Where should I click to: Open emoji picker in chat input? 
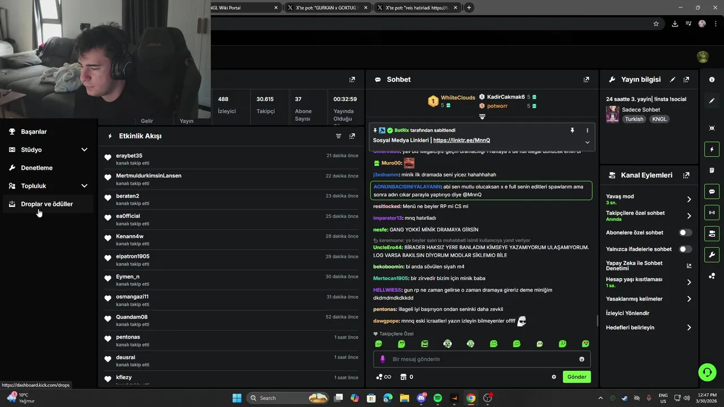pyautogui.click(x=581, y=359)
